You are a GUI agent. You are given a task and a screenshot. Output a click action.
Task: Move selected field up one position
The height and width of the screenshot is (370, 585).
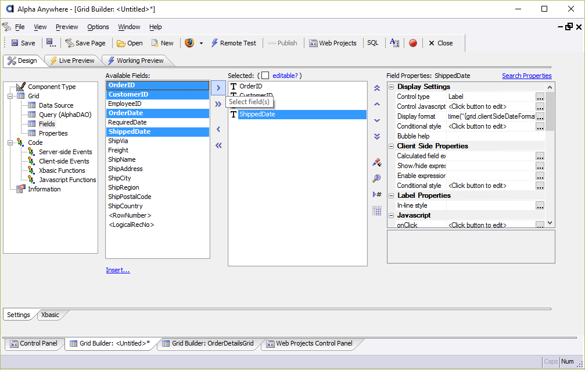(x=377, y=104)
